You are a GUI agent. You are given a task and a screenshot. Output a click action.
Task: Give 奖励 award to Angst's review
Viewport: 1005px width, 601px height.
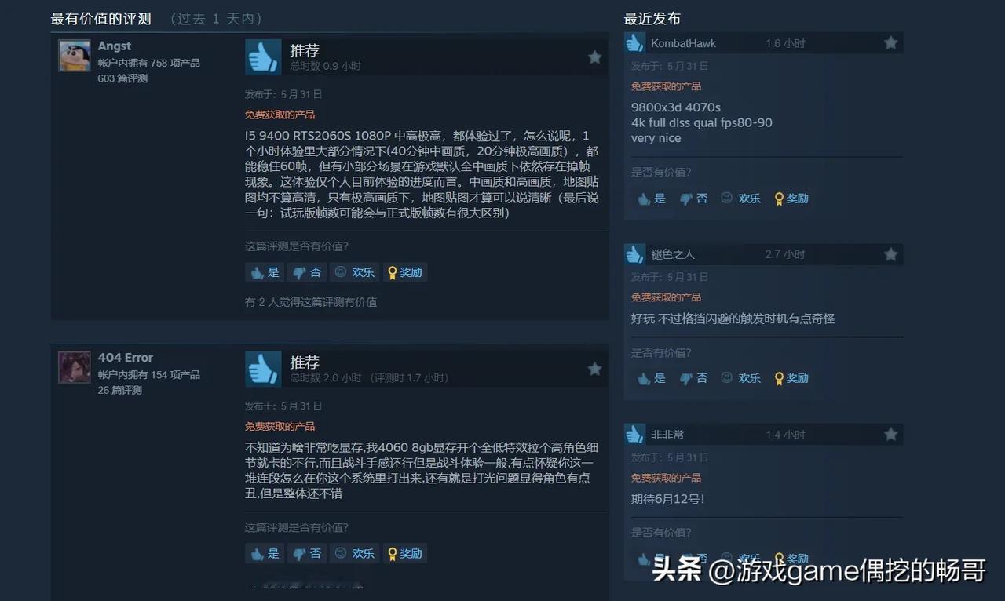click(405, 272)
